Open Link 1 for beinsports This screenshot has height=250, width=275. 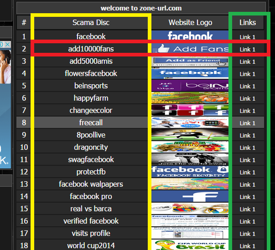click(x=248, y=86)
